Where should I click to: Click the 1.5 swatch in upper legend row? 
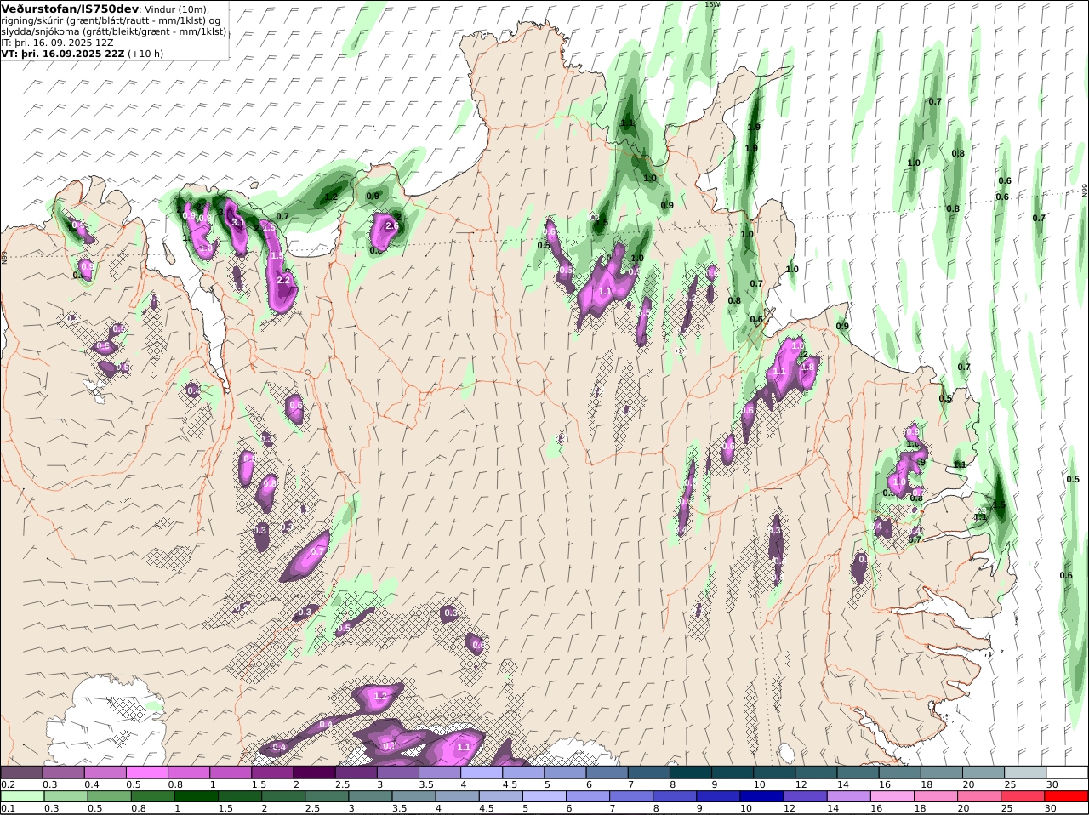pos(271,772)
